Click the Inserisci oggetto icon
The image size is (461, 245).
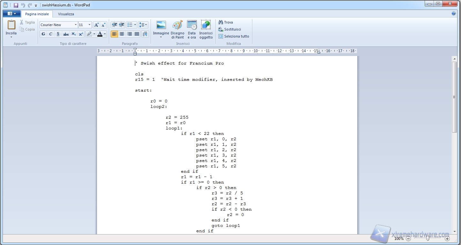(x=206, y=25)
